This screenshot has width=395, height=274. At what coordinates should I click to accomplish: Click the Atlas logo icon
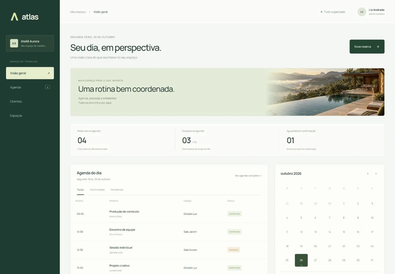15,17
